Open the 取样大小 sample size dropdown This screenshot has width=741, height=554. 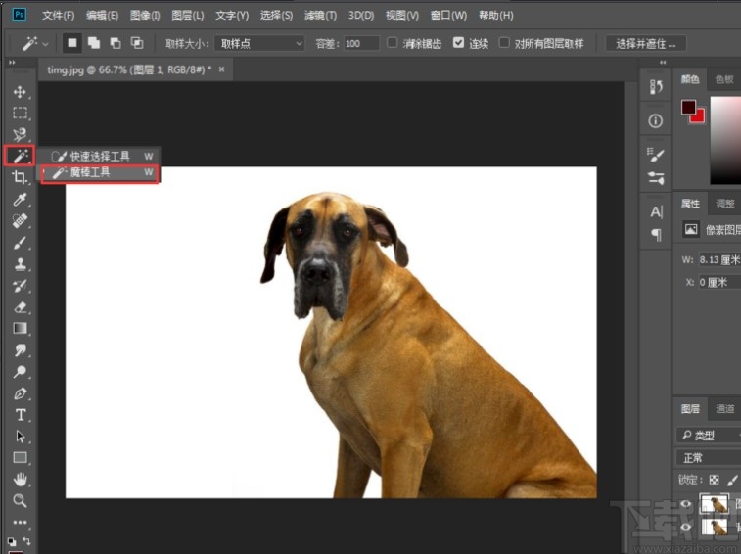[259, 43]
